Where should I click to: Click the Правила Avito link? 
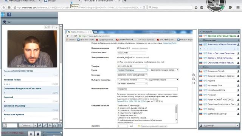tap(169, 43)
